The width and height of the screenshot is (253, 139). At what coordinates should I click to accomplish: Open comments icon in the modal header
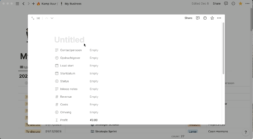(197, 18)
